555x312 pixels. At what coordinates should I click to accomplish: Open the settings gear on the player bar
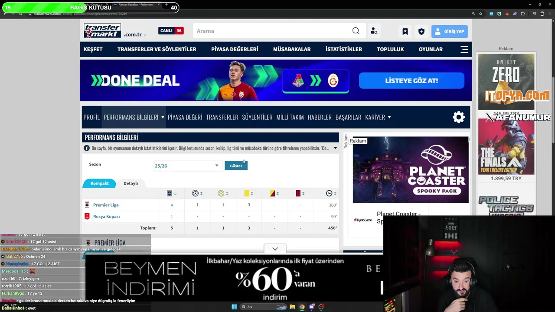point(458,117)
